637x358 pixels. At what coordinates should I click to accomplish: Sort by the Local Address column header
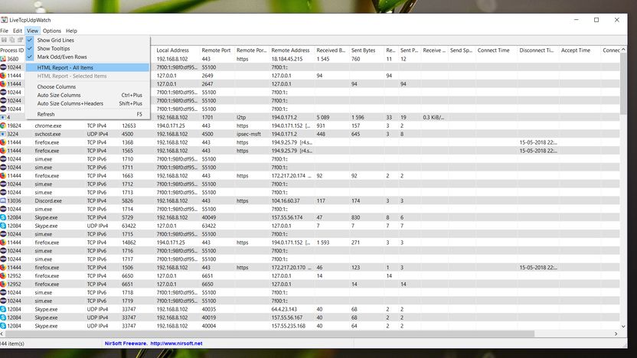177,50
